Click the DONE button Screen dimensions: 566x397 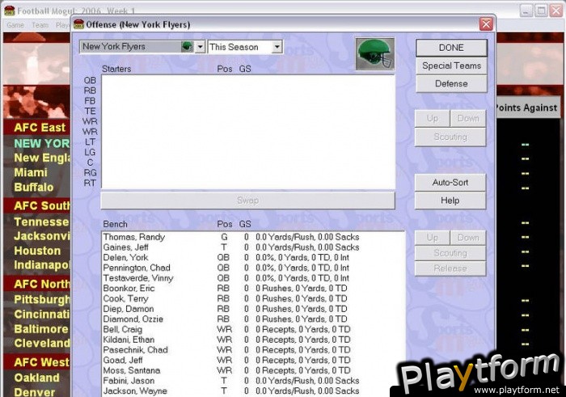tap(451, 48)
